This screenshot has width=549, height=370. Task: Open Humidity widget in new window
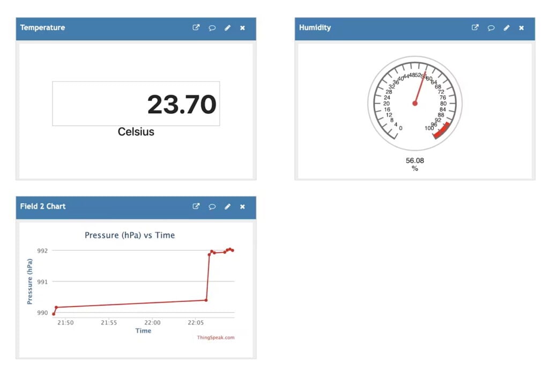pos(475,28)
